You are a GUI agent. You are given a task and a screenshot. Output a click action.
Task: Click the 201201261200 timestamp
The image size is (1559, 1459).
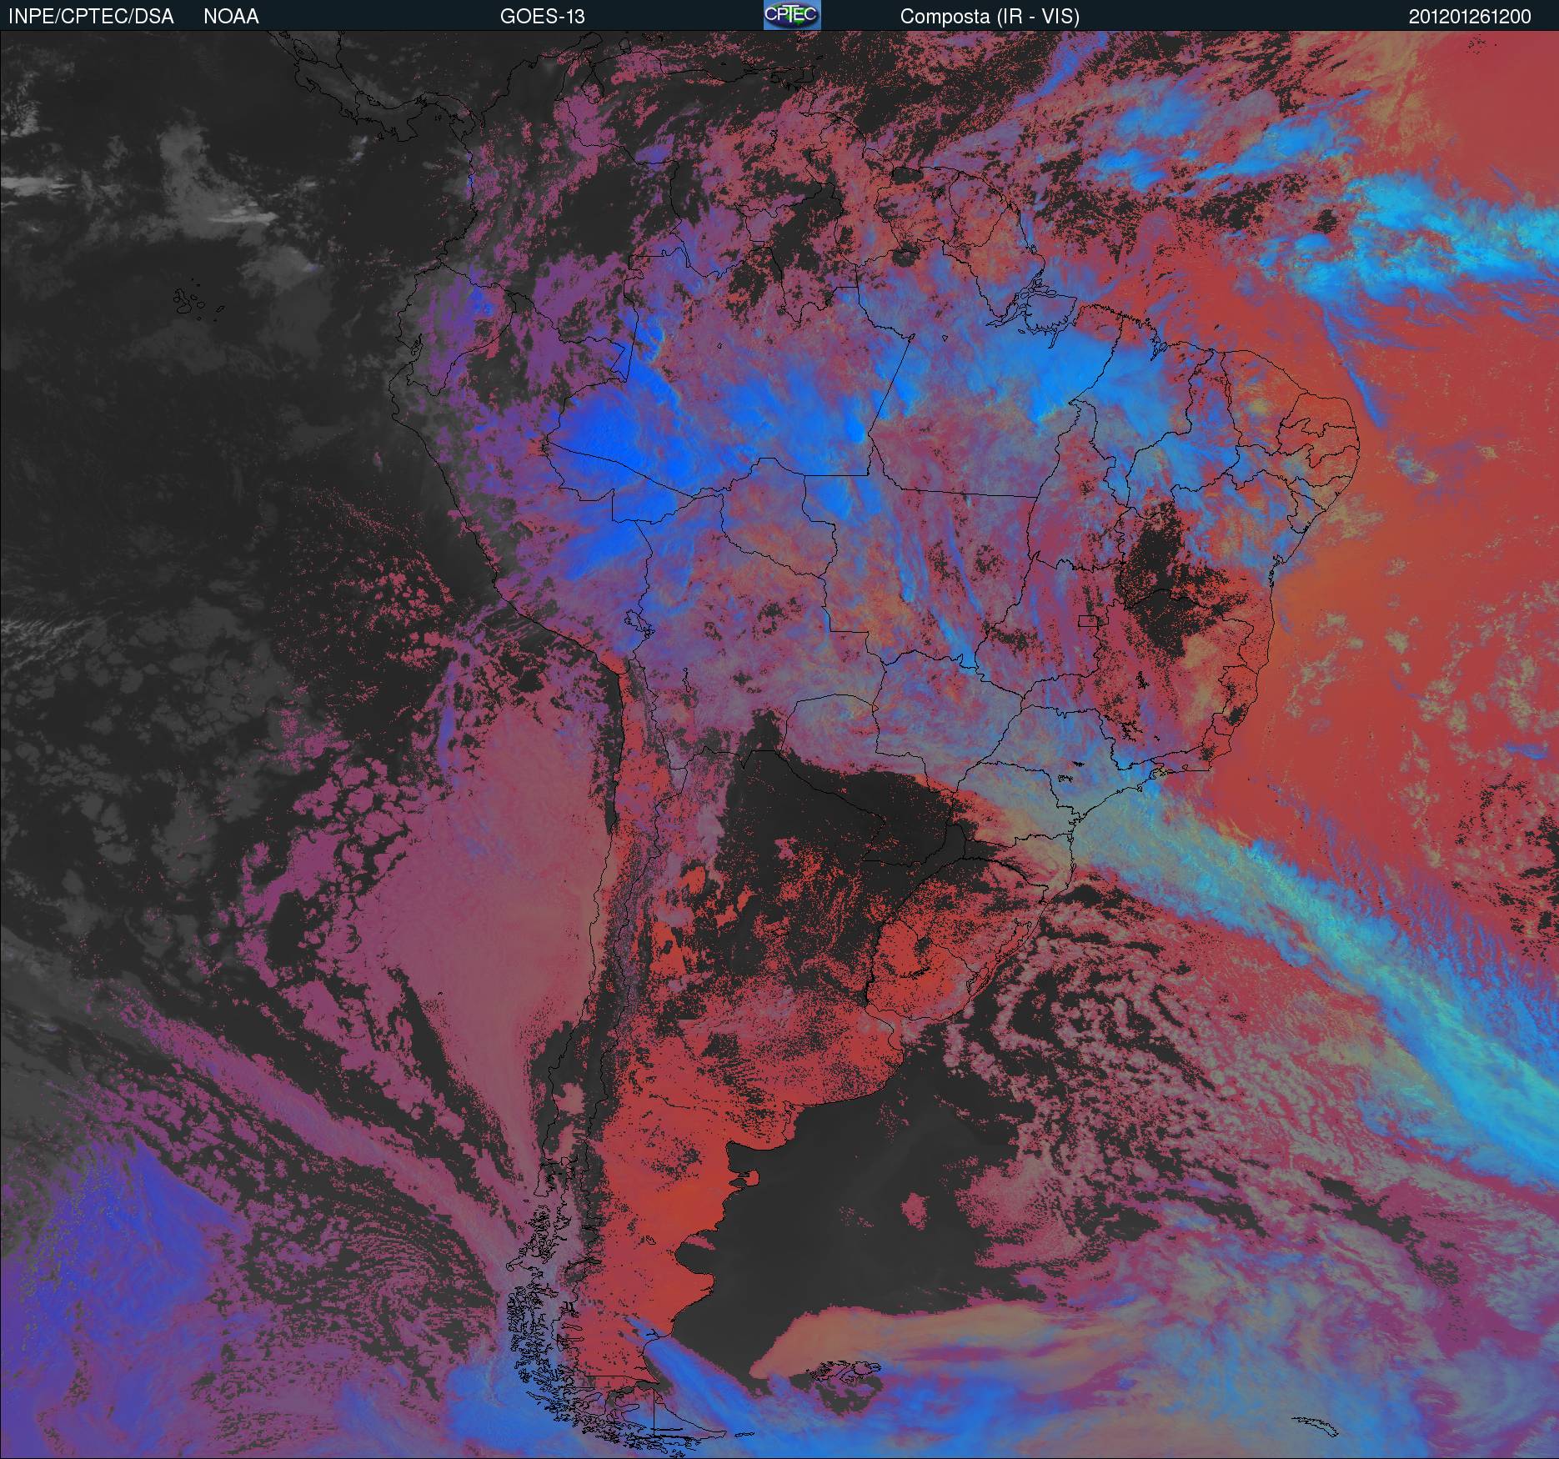(x=1470, y=17)
